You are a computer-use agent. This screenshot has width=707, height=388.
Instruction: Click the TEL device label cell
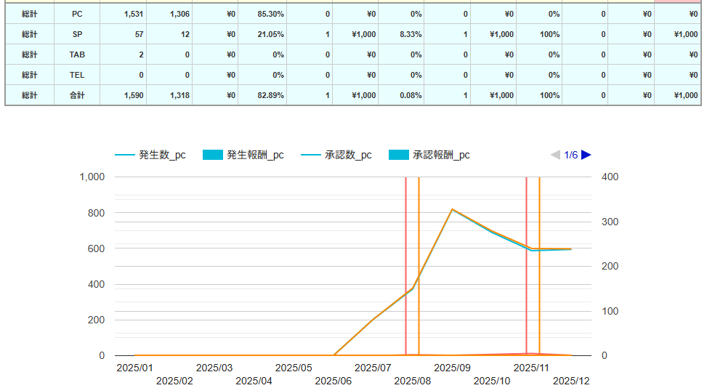[77, 75]
